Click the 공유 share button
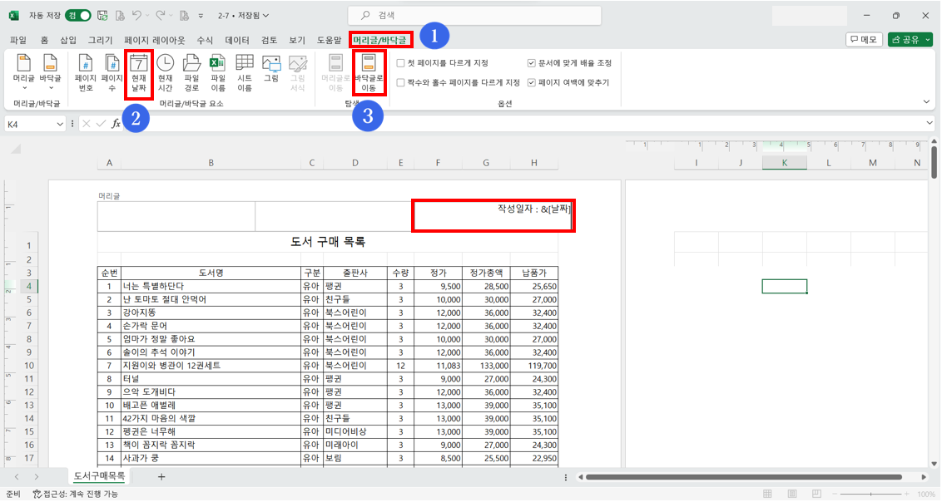942x502 pixels. [906, 40]
